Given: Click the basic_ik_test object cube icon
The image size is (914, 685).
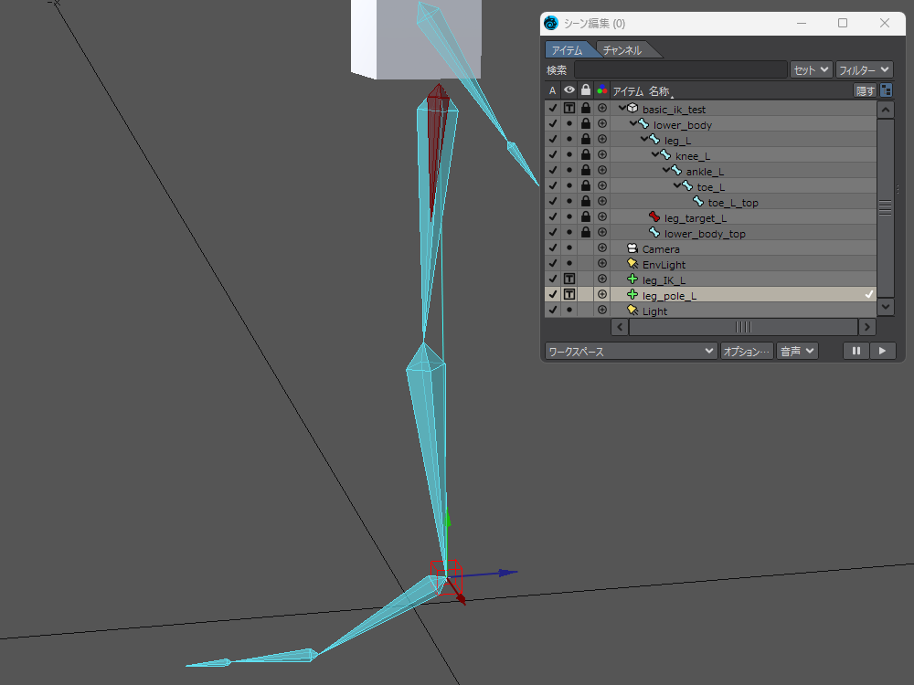Looking at the screenshot, I should [x=632, y=109].
